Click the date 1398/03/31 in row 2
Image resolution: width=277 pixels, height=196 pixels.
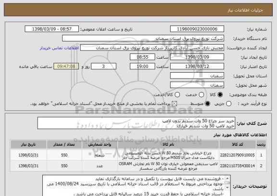click(28, 166)
